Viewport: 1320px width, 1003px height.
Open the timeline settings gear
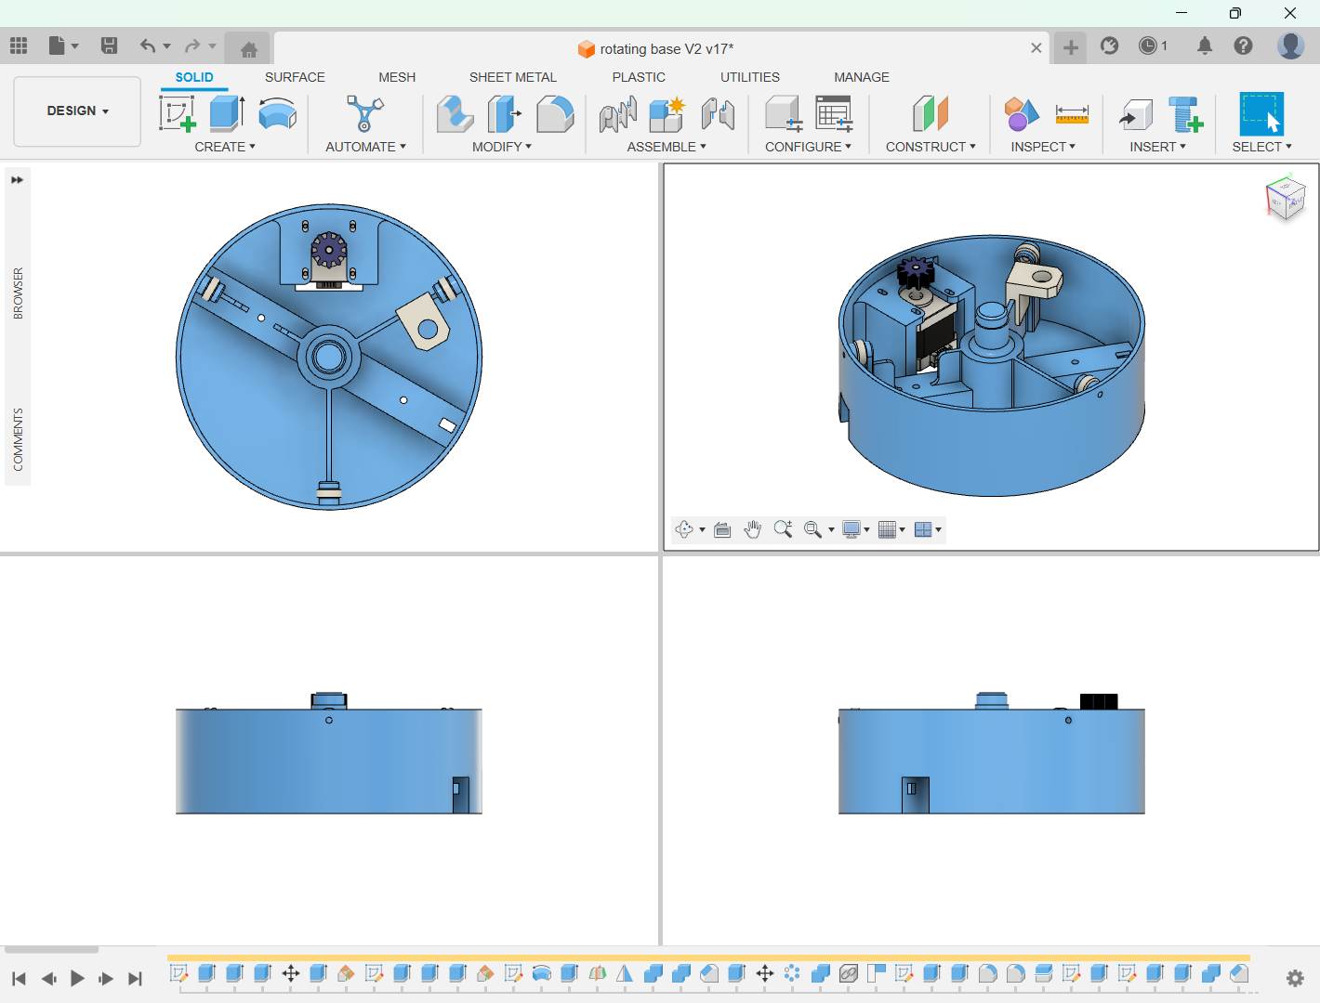click(1294, 978)
